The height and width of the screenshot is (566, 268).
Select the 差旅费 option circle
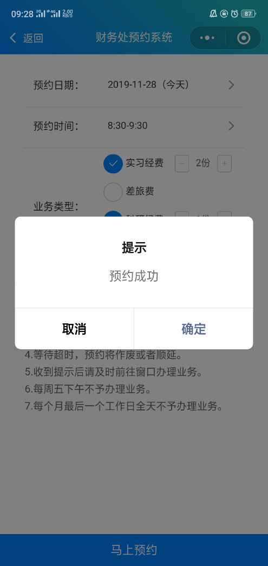click(x=113, y=192)
